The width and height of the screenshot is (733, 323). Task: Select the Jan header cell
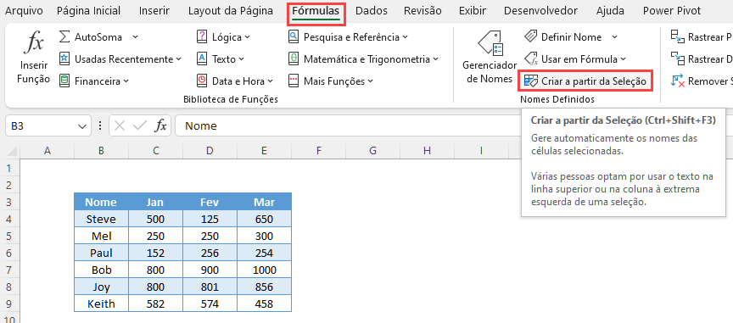[x=155, y=202]
